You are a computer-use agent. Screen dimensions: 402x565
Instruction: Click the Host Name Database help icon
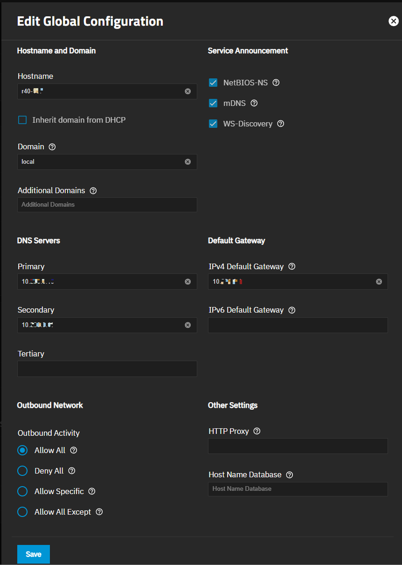click(290, 474)
